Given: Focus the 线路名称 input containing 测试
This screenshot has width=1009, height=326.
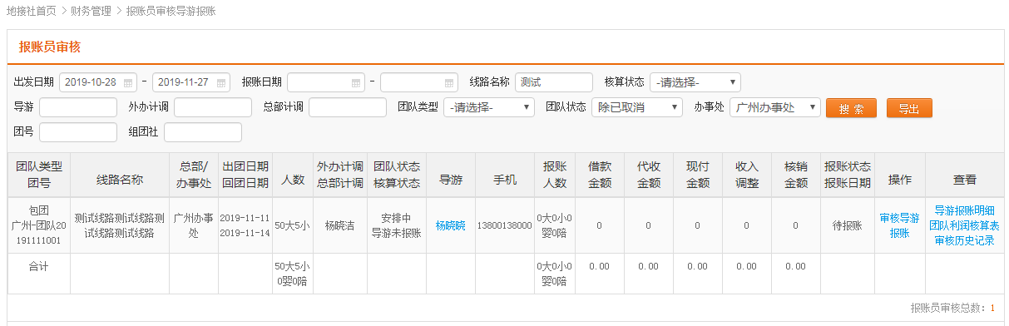Looking at the screenshot, I should coord(554,82).
